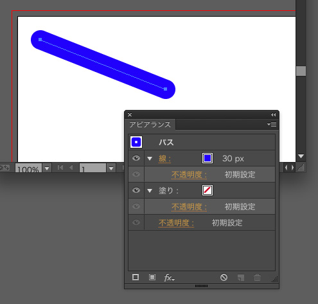This screenshot has height=304, width=318.
Task: Select the first artboard navigation button
Action: click(60, 168)
